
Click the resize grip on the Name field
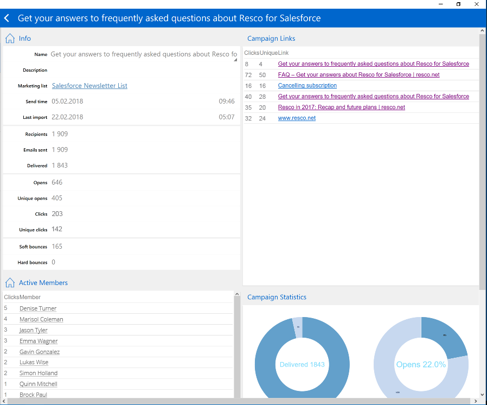point(235,60)
